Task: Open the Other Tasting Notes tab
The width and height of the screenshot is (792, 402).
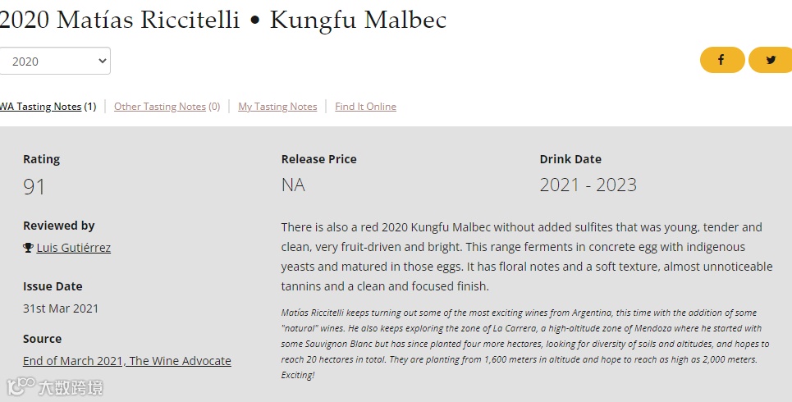Action: [160, 107]
